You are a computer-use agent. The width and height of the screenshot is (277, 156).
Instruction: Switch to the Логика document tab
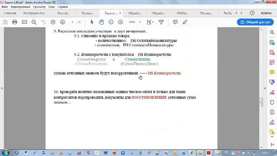[87, 13]
